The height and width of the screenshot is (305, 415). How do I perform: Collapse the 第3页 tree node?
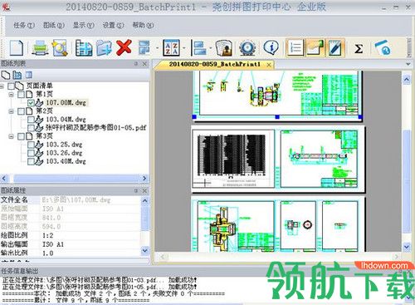(x=11, y=136)
